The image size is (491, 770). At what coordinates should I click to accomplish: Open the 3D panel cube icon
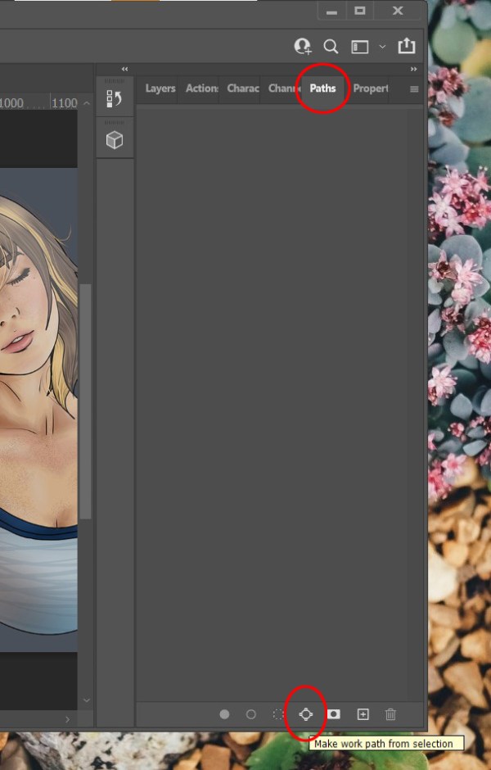coord(115,140)
